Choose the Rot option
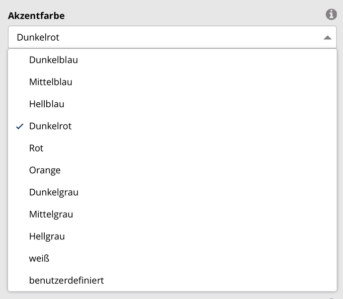Screen dimensions: 343x299 (x=172, y=148)
